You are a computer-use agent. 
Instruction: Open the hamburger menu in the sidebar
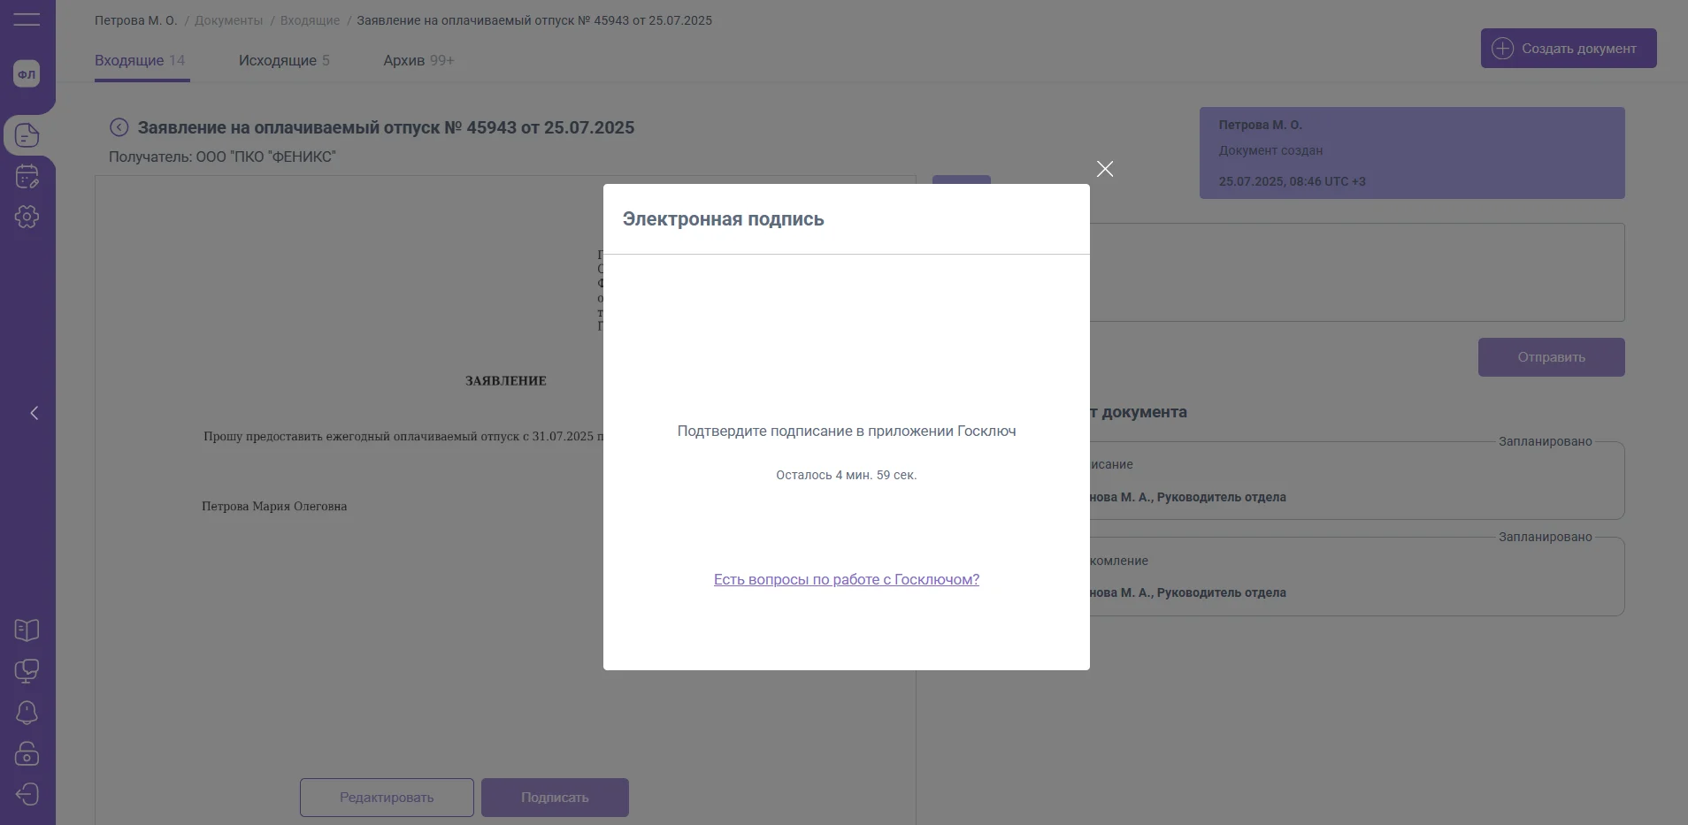pos(27,19)
